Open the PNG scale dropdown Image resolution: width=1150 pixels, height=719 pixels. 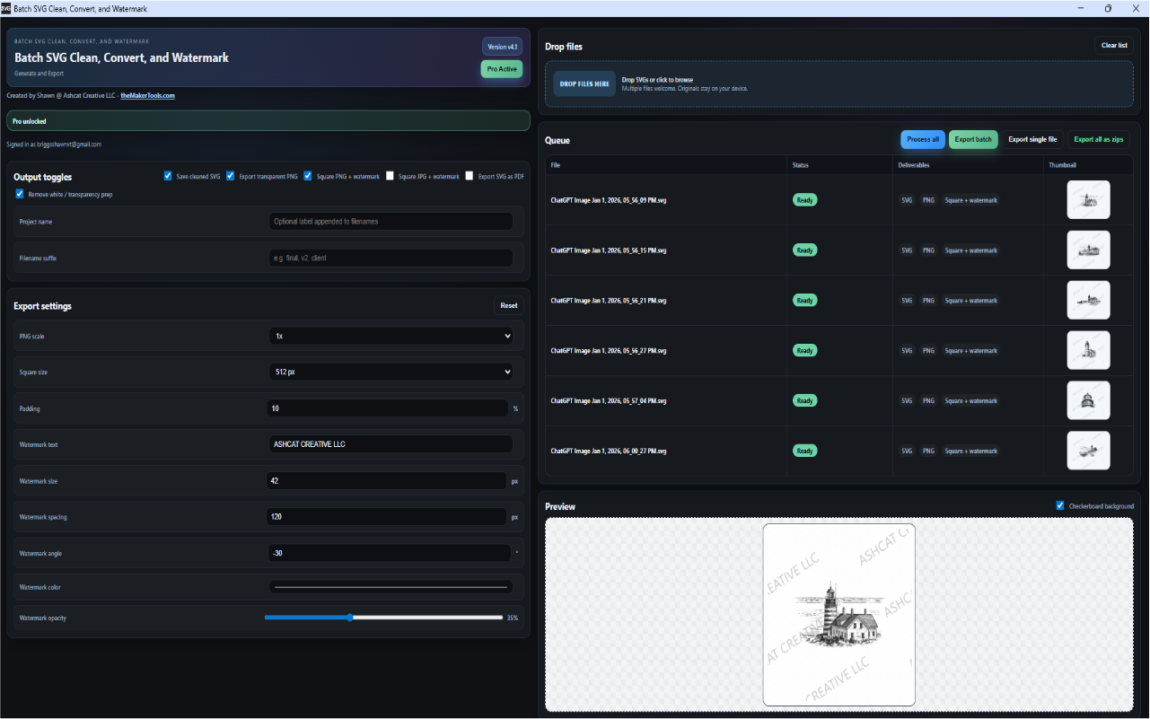391,336
